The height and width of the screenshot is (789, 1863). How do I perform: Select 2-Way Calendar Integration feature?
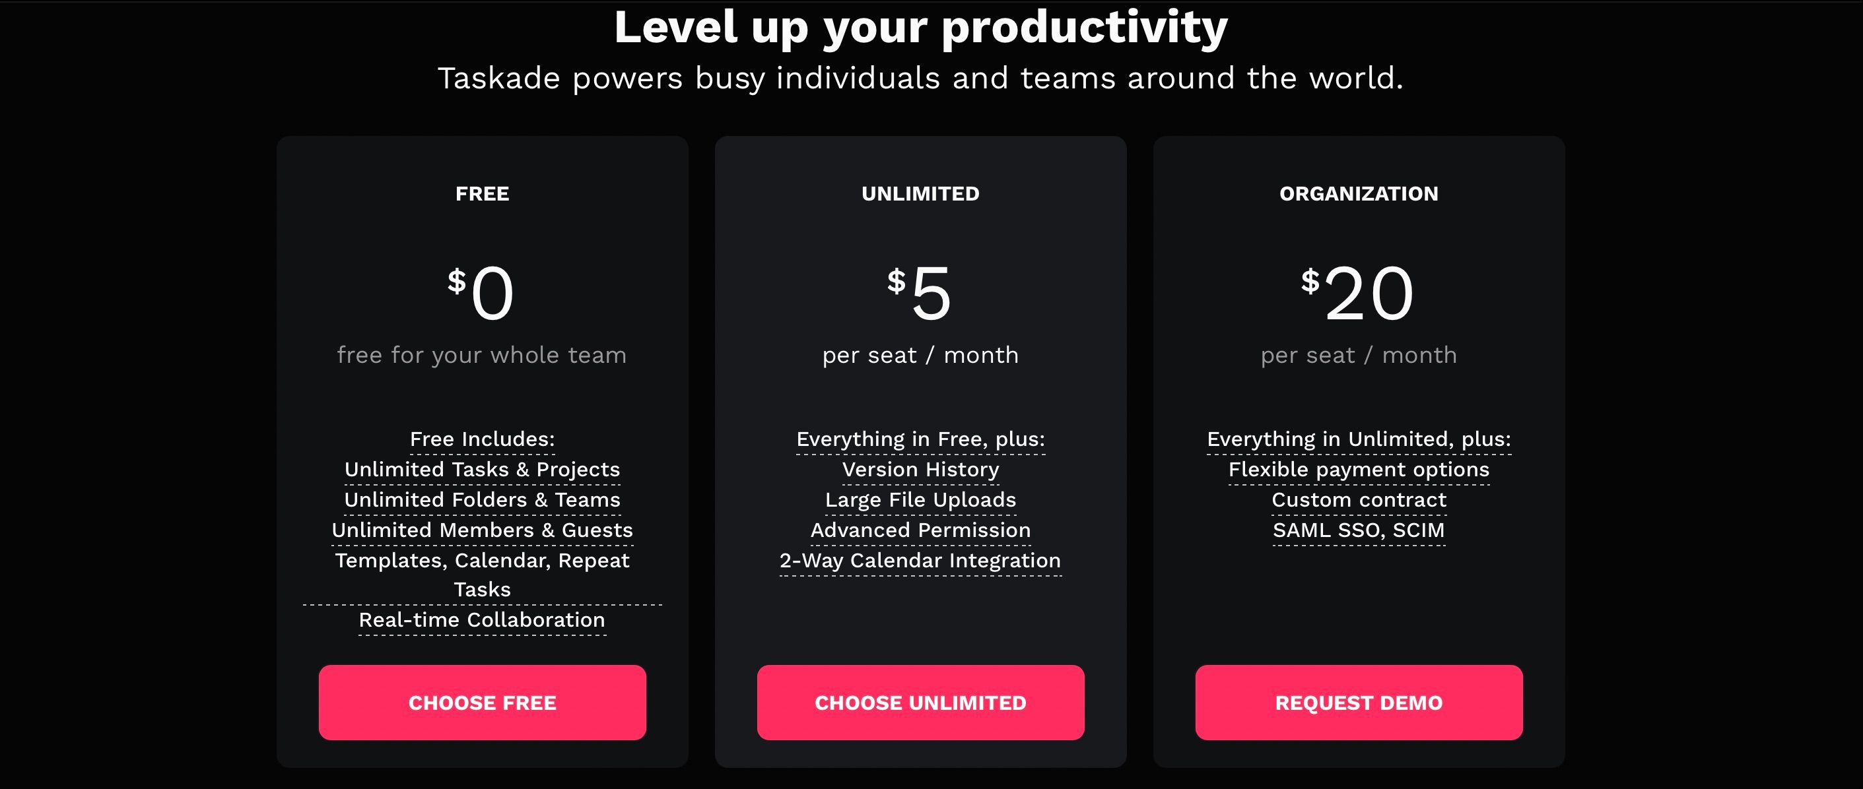tap(921, 561)
